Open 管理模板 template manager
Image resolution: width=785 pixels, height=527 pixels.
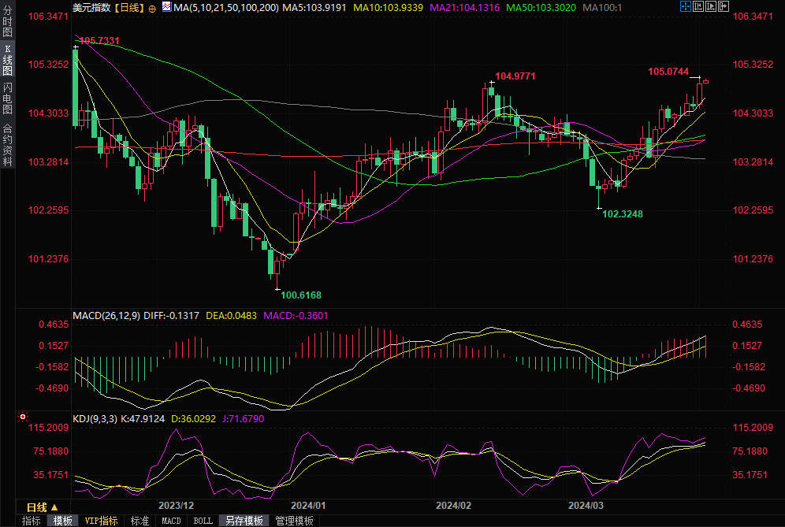pyautogui.click(x=294, y=521)
